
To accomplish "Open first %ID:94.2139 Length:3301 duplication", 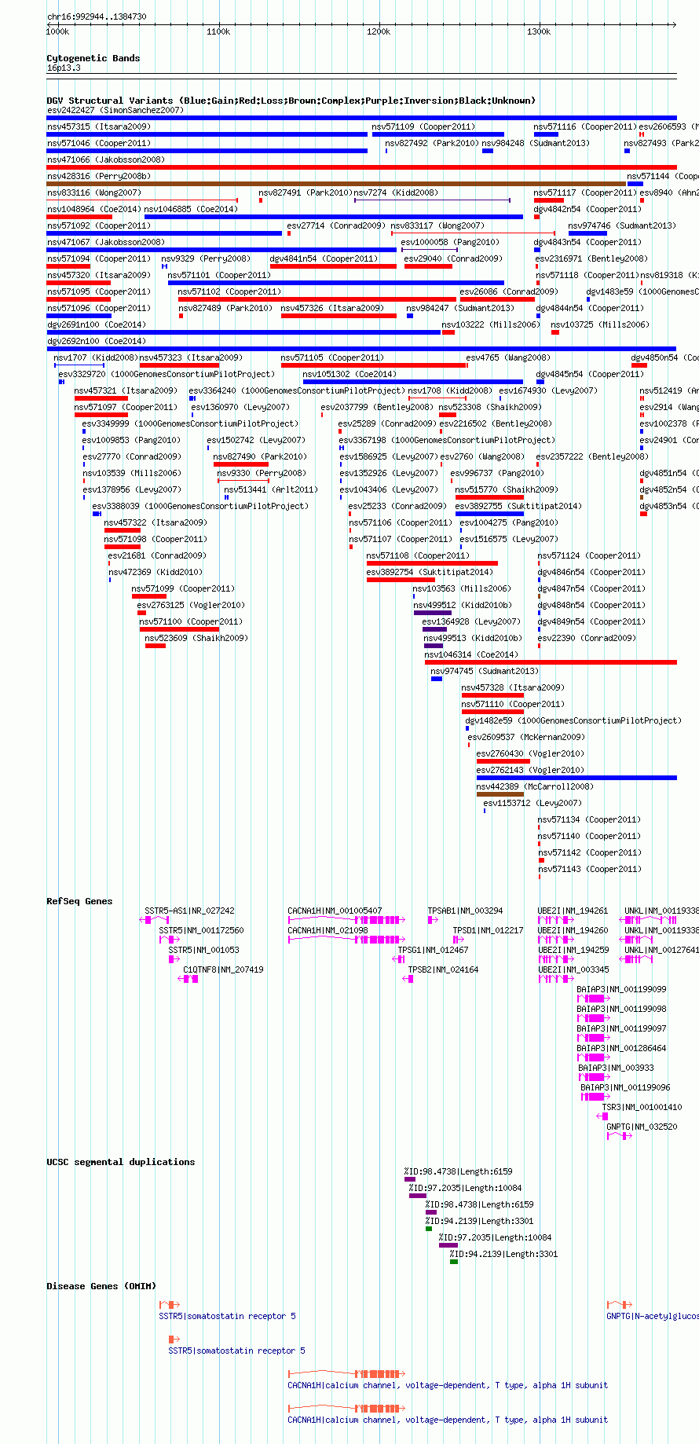I will (479, 1221).
